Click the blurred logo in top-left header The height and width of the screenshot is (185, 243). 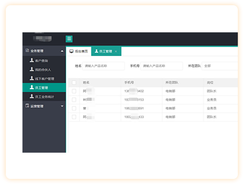[x=42, y=38]
